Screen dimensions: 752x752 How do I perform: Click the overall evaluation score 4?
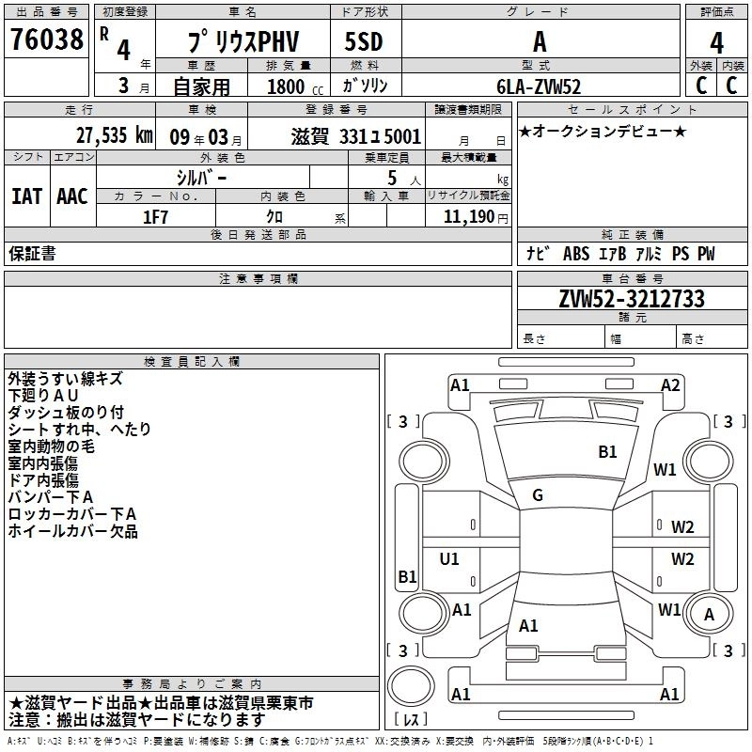click(x=716, y=42)
